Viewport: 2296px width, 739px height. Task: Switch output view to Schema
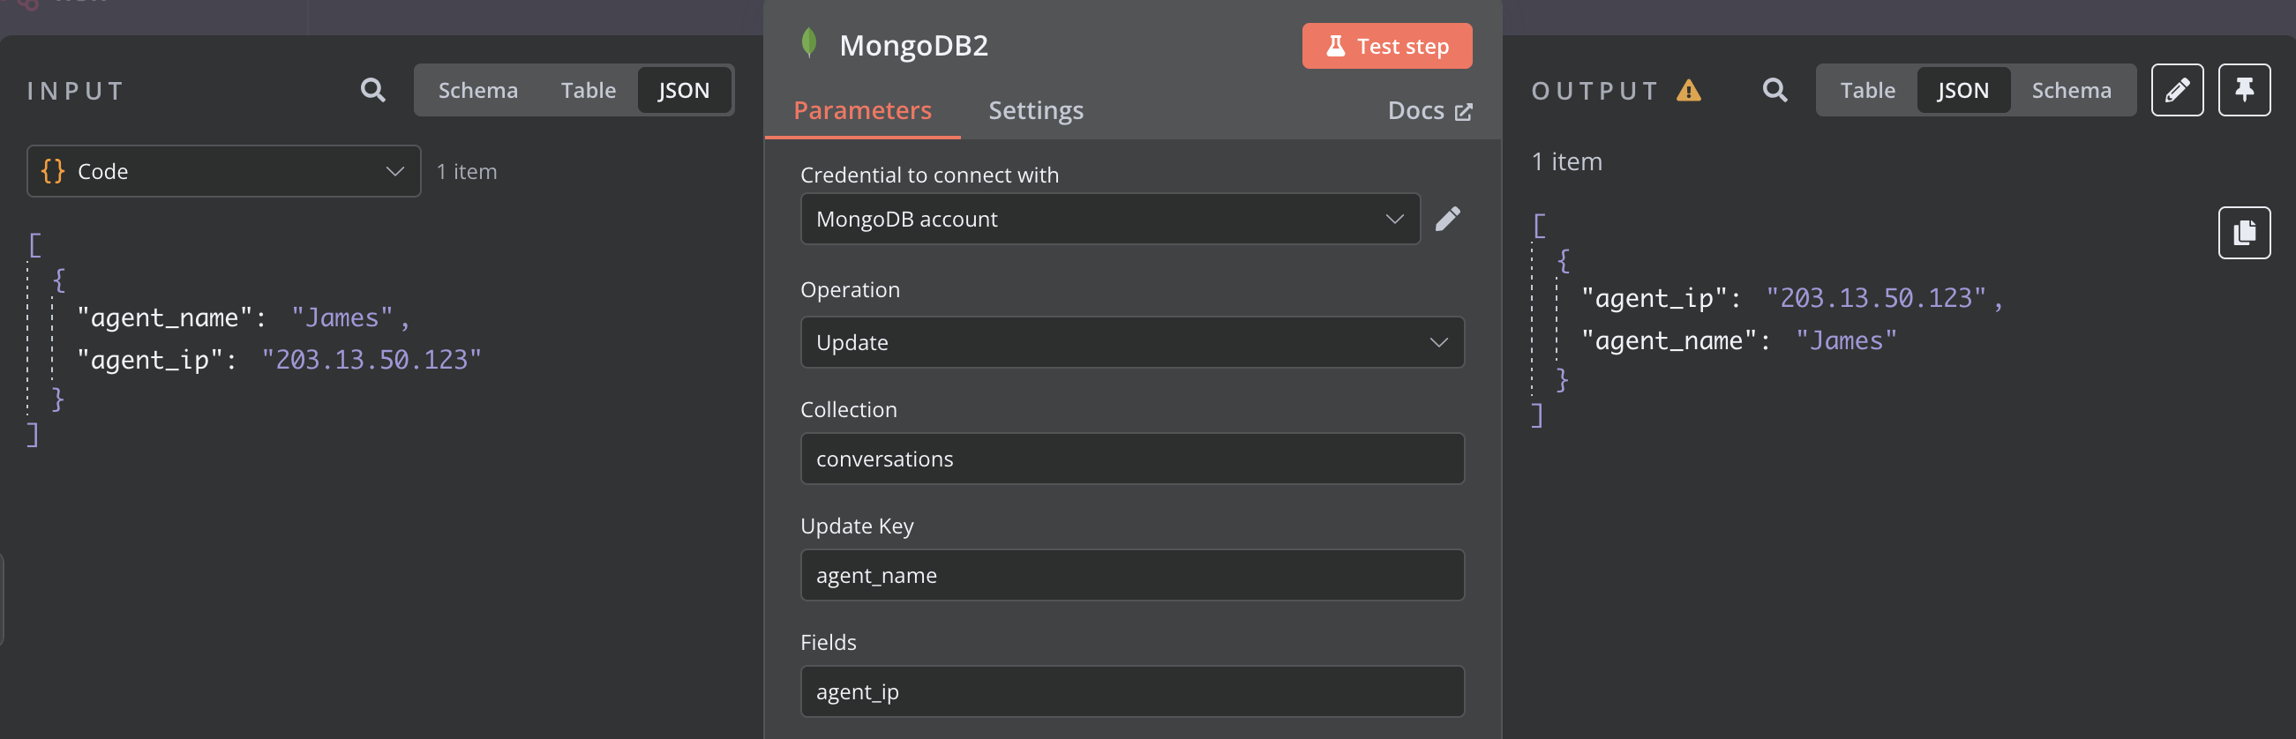(2070, 90)
